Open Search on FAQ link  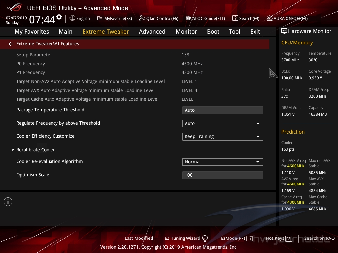(x=320, y=239)
